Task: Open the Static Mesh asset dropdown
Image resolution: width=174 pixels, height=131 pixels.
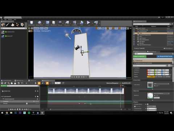Action: [x=161, y=84]
